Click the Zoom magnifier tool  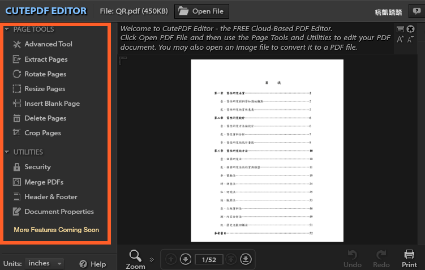[135, 259]
